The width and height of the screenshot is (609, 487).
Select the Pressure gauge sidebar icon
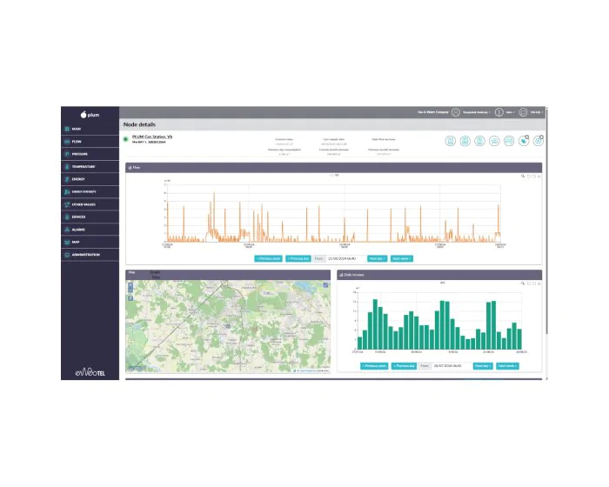point(67,154)
